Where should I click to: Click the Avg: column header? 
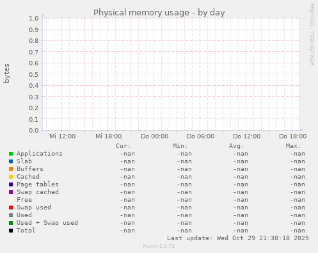pos(236,146)
